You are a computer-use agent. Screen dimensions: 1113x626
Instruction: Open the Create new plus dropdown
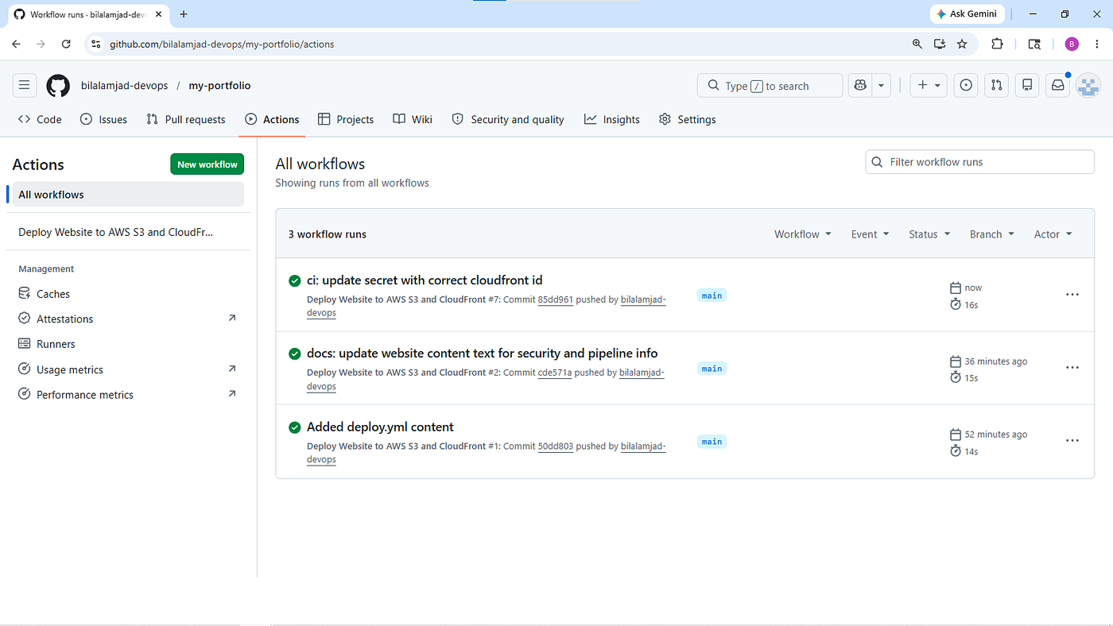point(929,86)
